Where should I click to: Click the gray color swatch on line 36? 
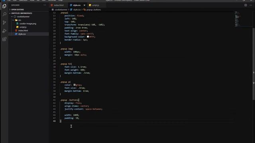[75, 85]
